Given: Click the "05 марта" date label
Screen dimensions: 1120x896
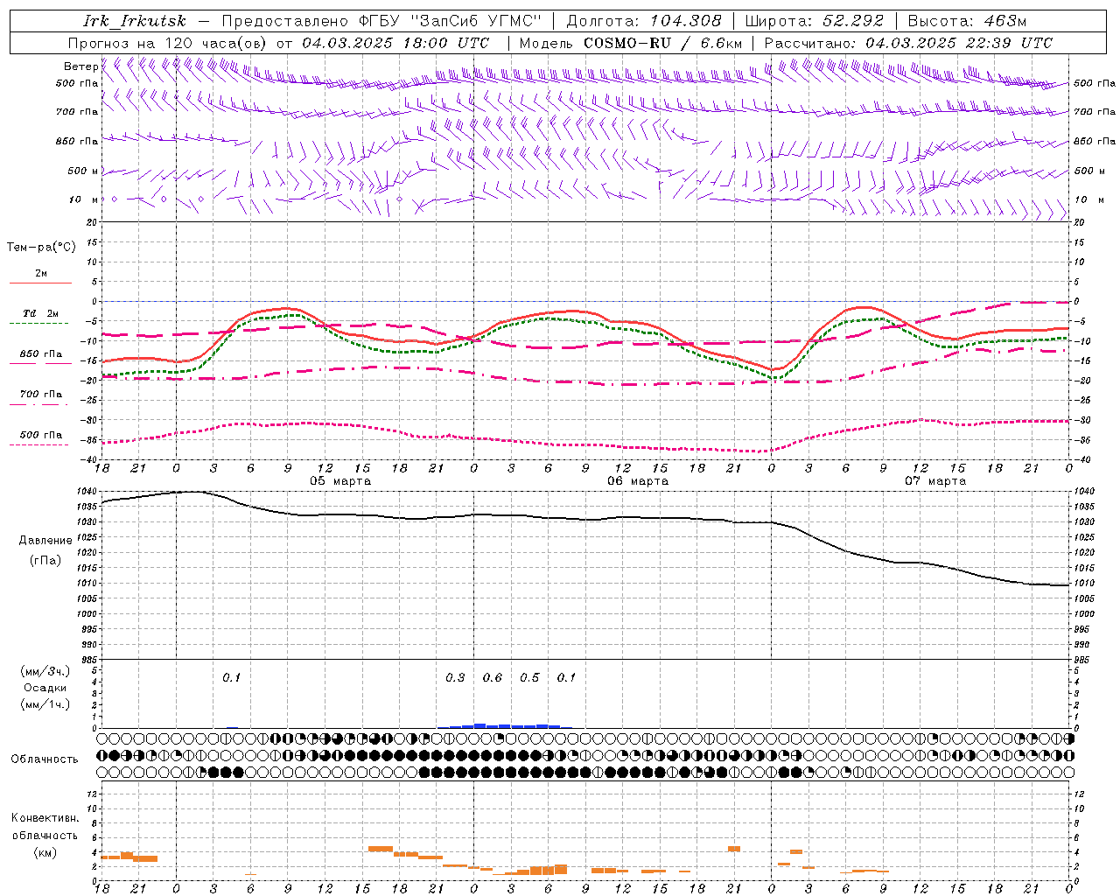Looking at the screenshot, I should pos(340,481).
